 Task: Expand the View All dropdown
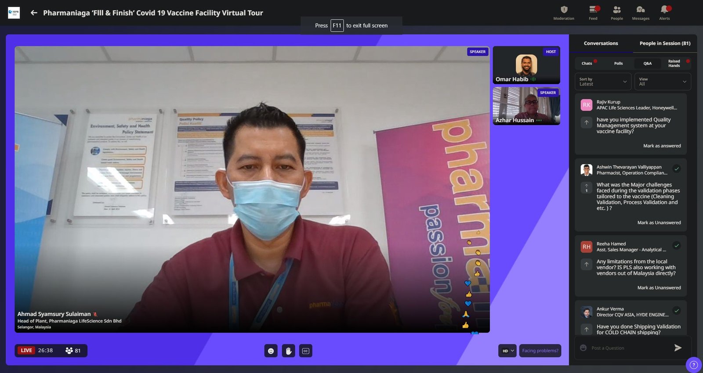click(x=662, y=82)
